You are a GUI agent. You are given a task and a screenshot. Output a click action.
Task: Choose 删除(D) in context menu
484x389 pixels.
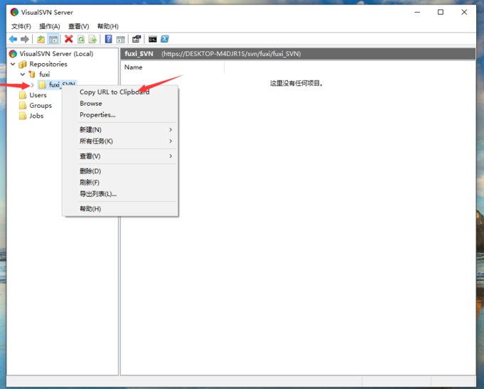pyautogui.click(x=120, y=171)
